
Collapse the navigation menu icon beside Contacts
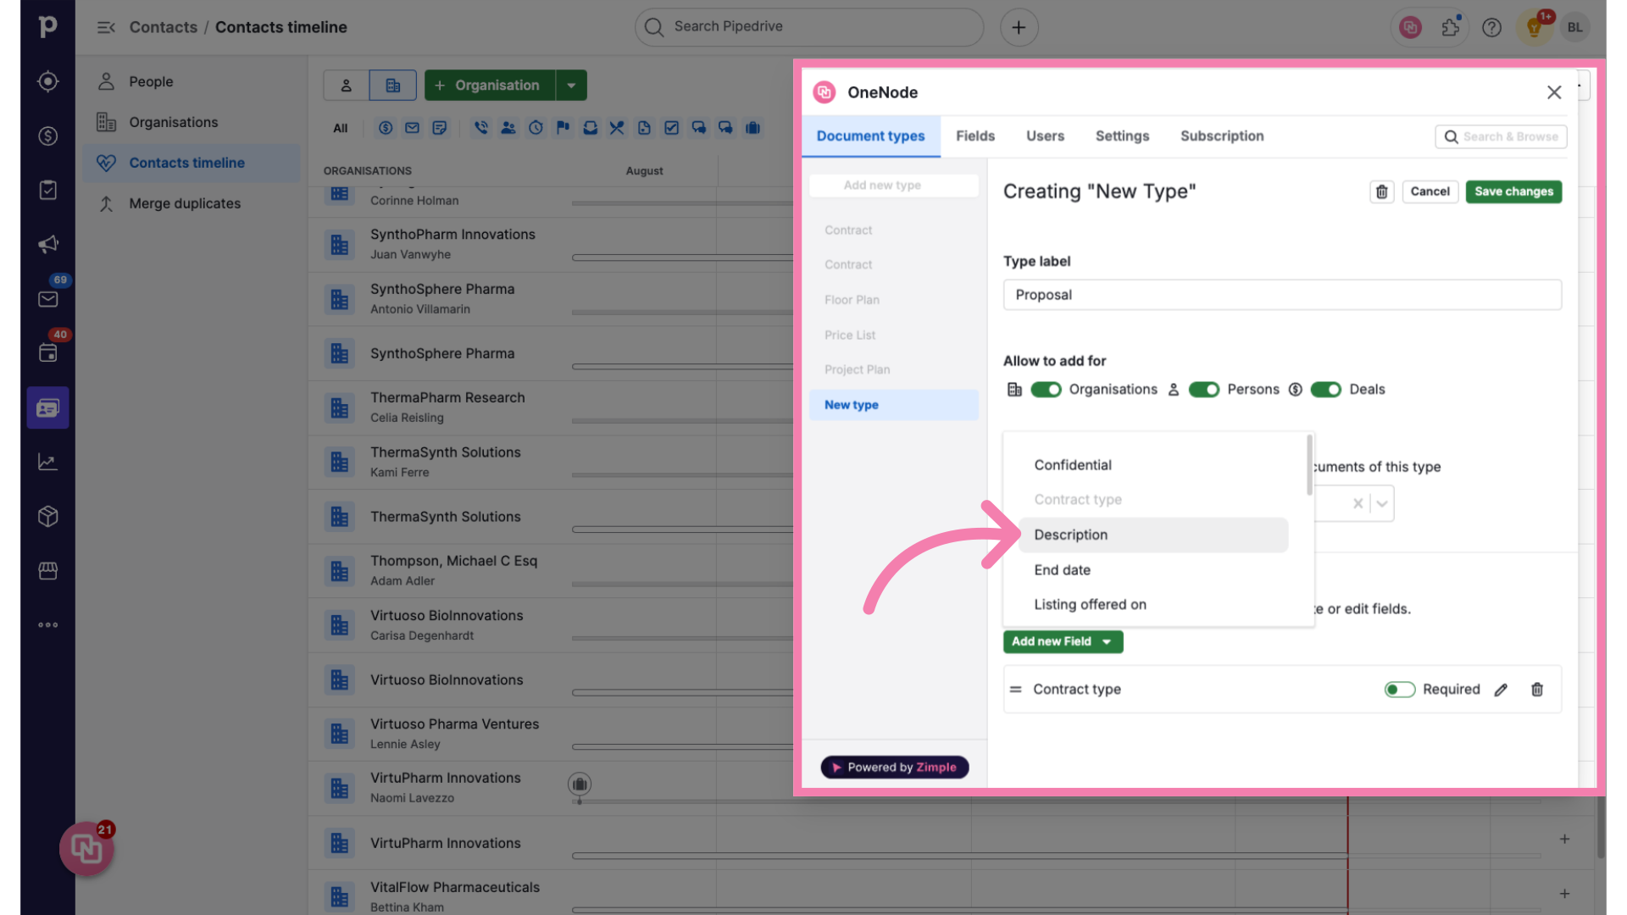click(x=106, y=27)
